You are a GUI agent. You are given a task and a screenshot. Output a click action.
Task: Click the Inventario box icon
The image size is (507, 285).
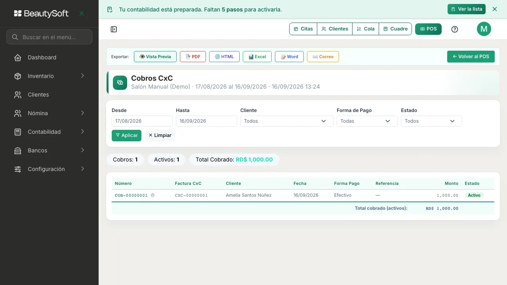18,76
